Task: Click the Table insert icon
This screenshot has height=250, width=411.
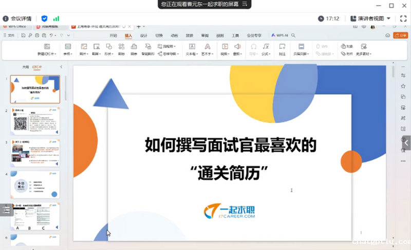Action: coord(68,47)
